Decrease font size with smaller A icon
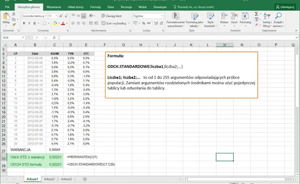Screen dimensions: 300x184 (66, 16)
